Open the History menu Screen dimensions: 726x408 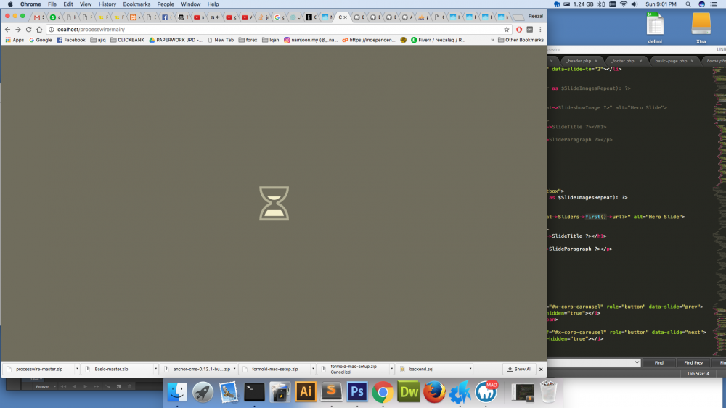tap(107, 4)
